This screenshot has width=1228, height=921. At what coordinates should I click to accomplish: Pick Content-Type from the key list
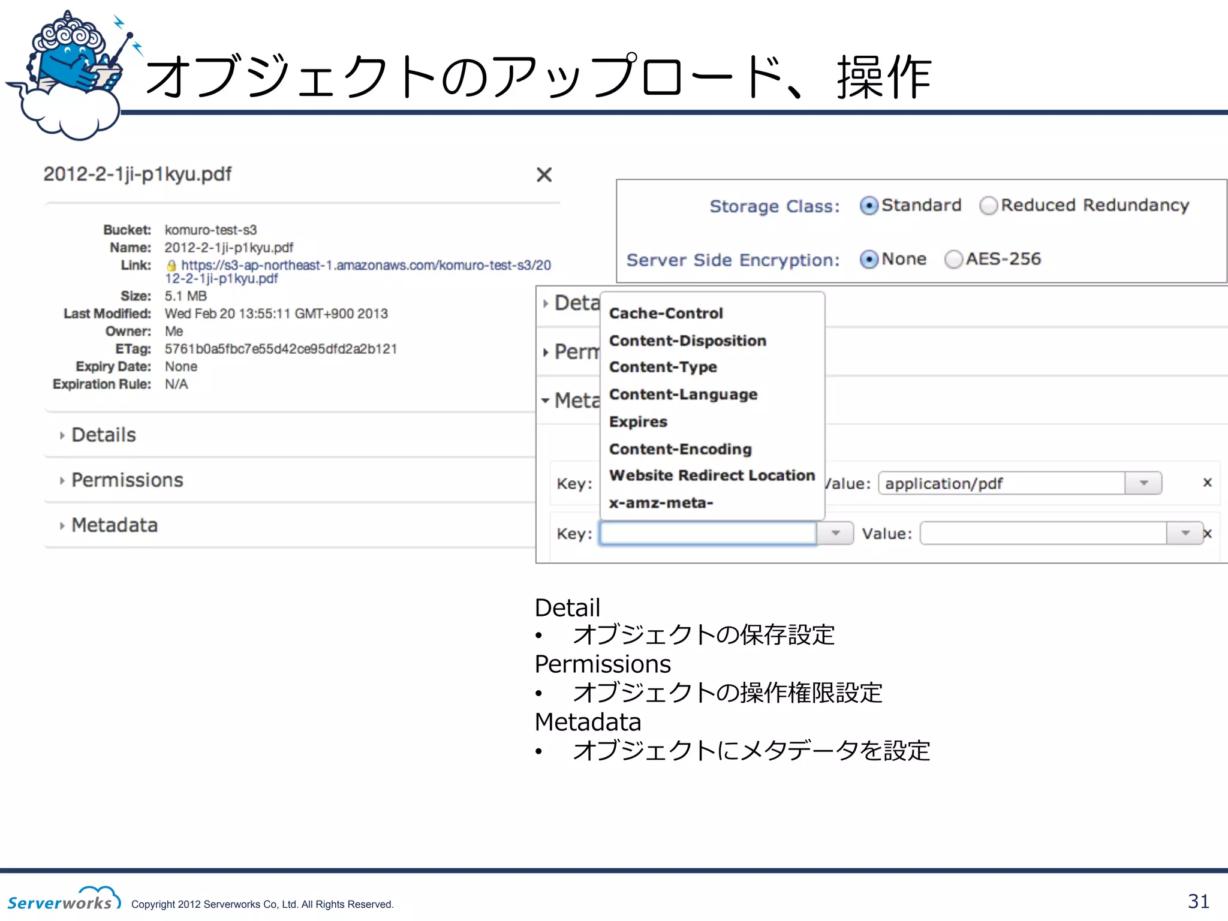663,367
